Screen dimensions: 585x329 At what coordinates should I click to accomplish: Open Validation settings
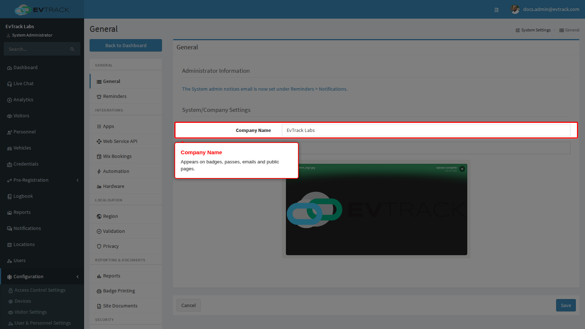pyautogui.click(x=126, y=231)
